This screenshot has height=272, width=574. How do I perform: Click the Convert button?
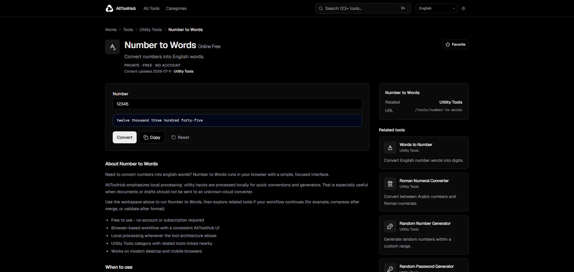tap(125, 137)
